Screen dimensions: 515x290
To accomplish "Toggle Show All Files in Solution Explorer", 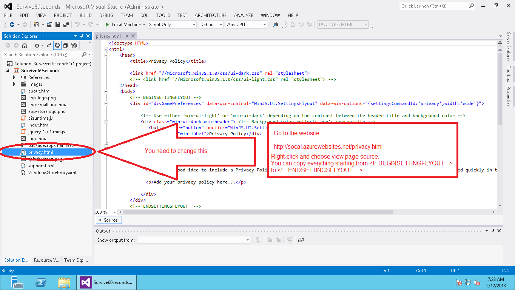I will 74,45.
